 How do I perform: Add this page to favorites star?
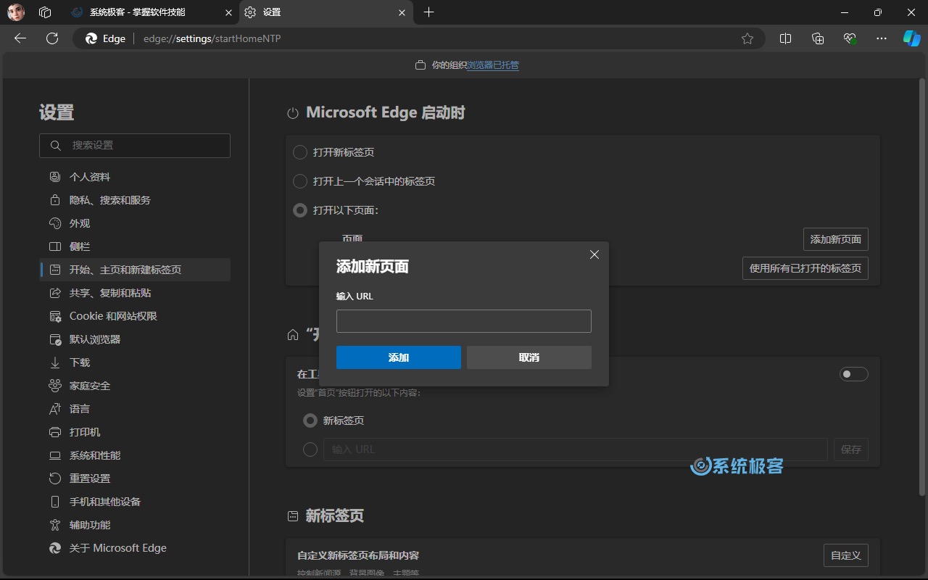(x=747, y=38)
